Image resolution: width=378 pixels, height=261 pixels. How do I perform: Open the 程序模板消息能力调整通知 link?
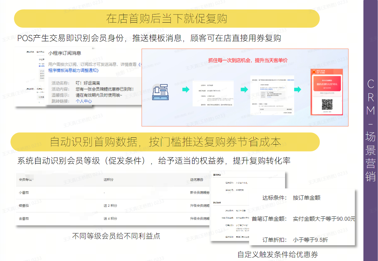tap(73, 70)
